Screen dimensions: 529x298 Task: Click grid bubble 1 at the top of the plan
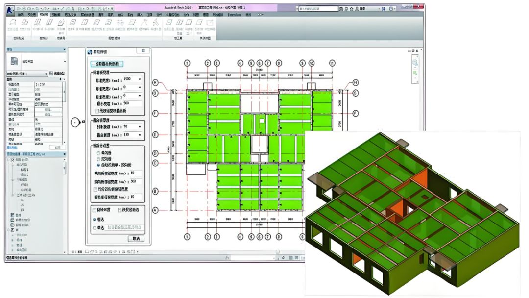(187, 63)
